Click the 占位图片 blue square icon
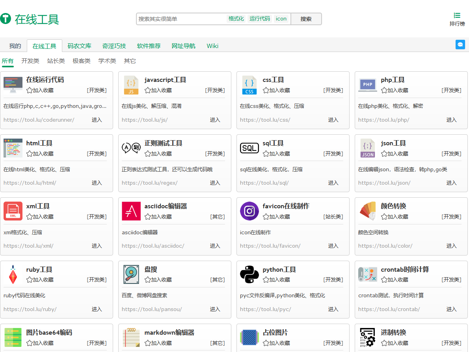This screenshot has width=469, height=352. coord(249,337)
